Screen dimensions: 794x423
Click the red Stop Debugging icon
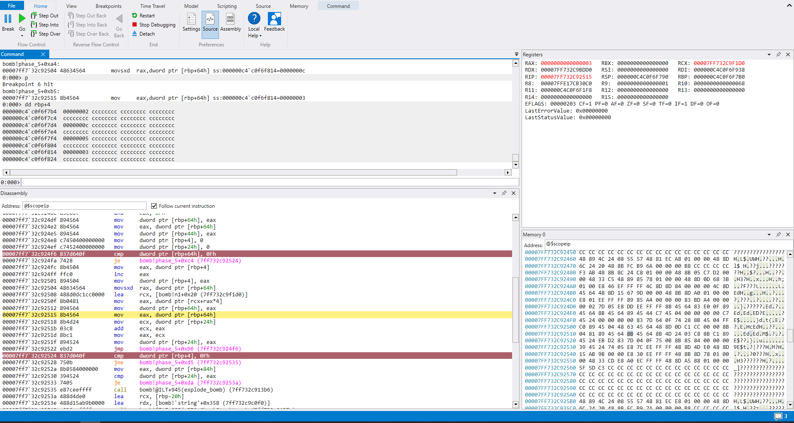point(135,25)
